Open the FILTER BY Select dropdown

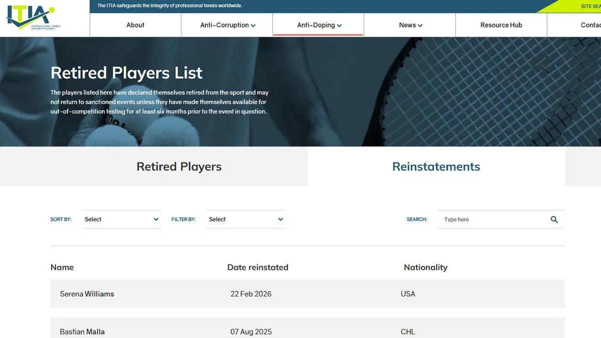point(245,219)
